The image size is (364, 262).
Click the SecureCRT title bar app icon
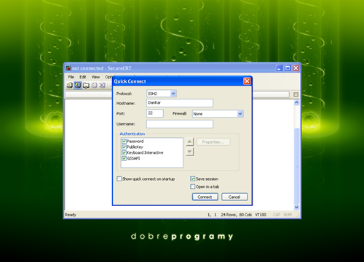coord(68,68)
